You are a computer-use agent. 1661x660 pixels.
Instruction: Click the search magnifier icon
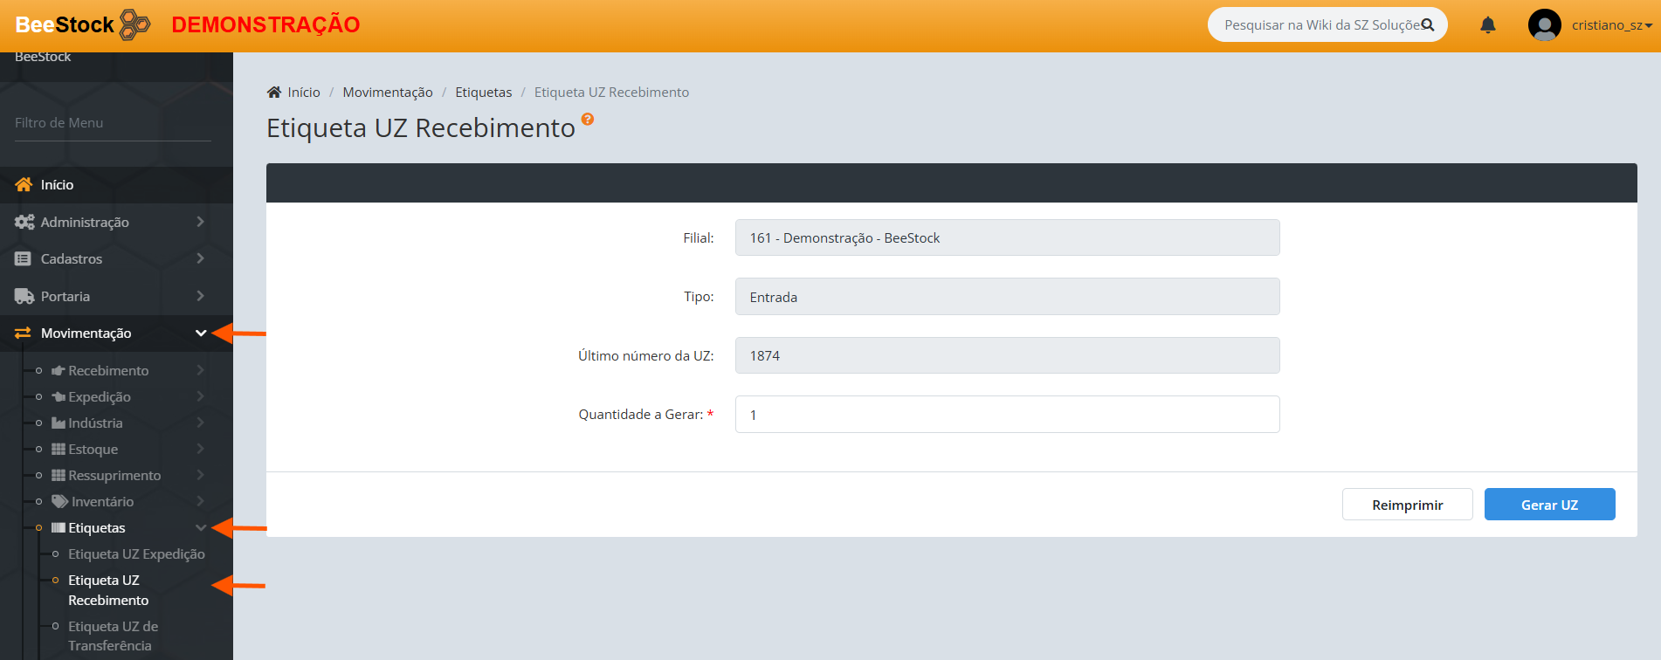click(x=1428, y=25)
